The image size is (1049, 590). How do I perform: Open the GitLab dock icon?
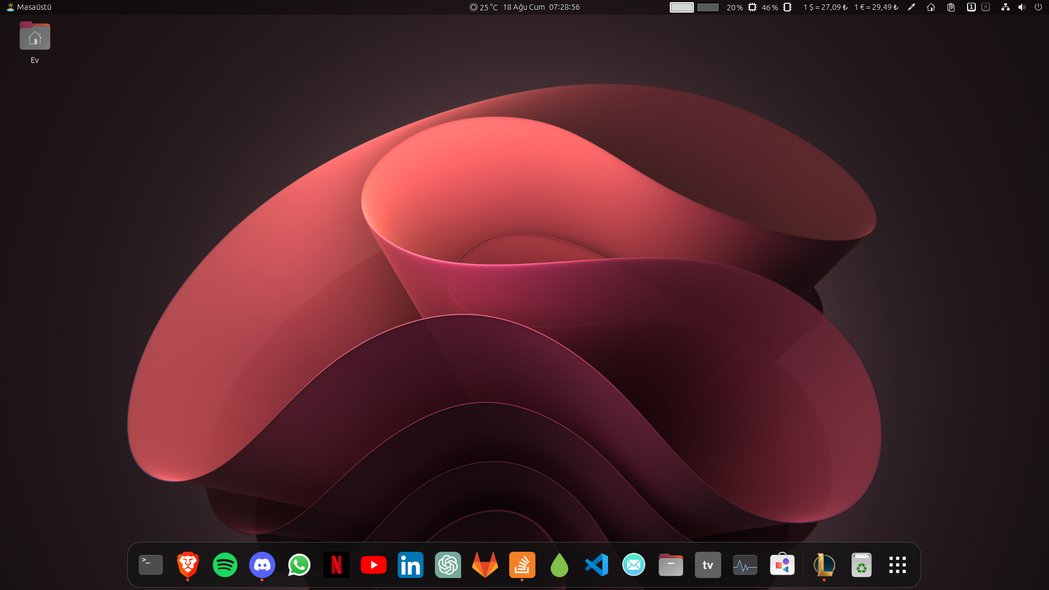[485, 565]
